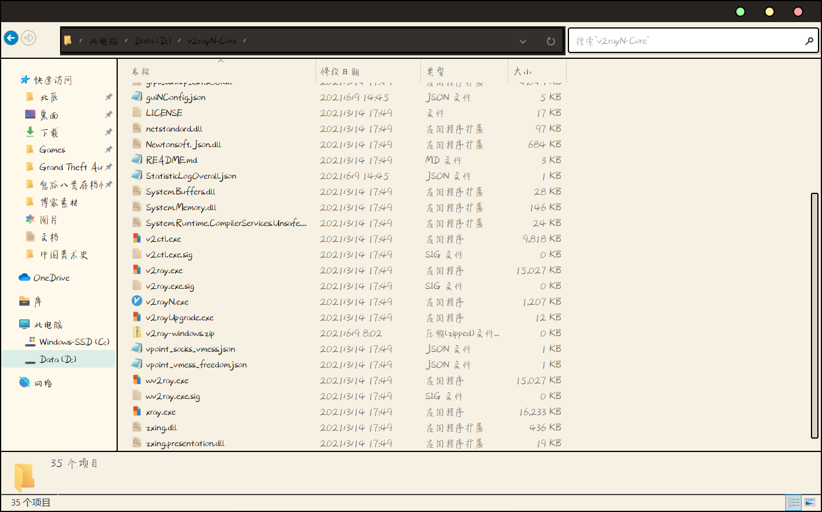The image size is (822, 512).
Task: Sort by the 类型 column header
Action: pos(435,71)
